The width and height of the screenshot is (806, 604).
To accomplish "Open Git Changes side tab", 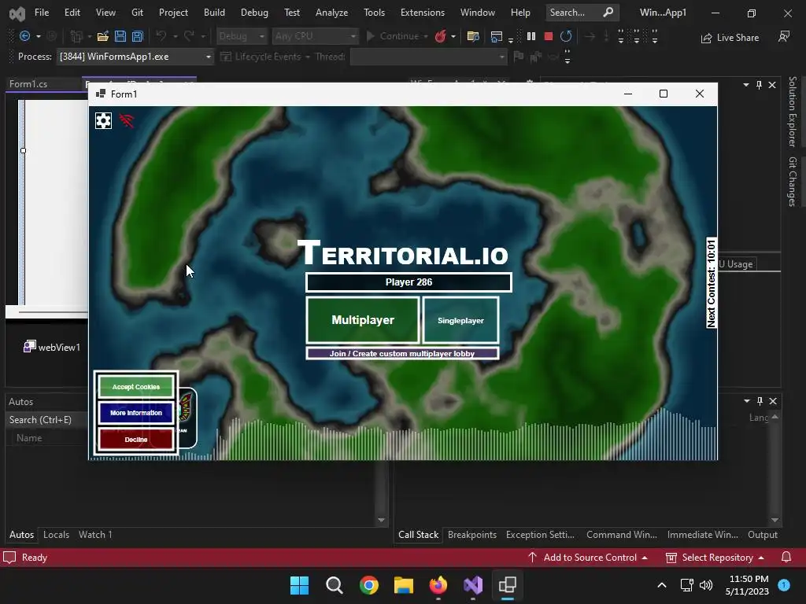I will pyautogui.click(x=792, y=182).
